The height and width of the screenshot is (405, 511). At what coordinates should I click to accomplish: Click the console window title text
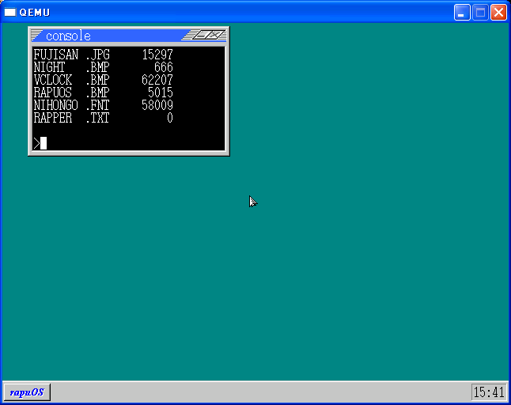pos(68,36)
